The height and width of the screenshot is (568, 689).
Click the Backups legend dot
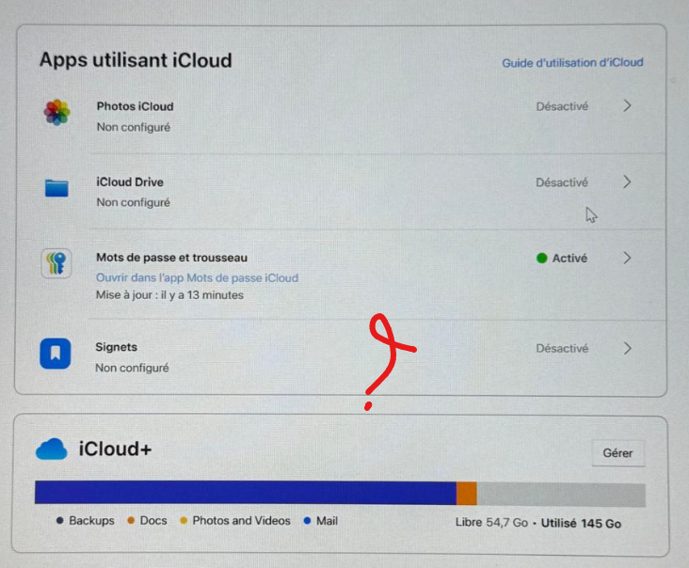pos(59,520)
